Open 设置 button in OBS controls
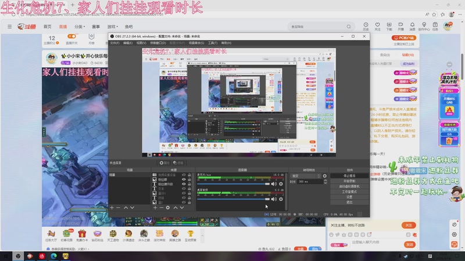Image resolution: width=465 pixels, height=261 pixels. 349,197
